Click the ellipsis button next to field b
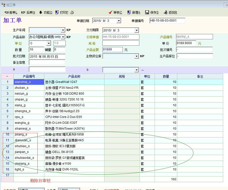228x190 pixels. point(142,70)
